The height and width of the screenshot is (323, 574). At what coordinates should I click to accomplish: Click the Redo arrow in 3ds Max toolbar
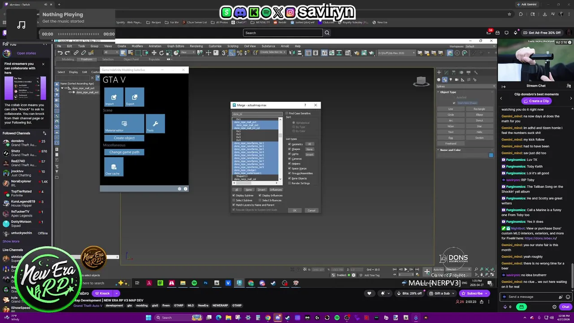click(x=67, y=53)
